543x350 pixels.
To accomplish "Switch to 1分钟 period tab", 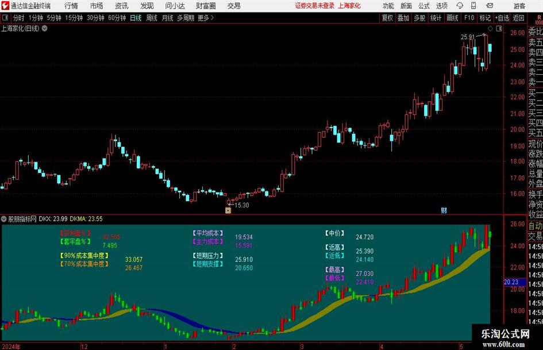I will click(x=35, y=18).
